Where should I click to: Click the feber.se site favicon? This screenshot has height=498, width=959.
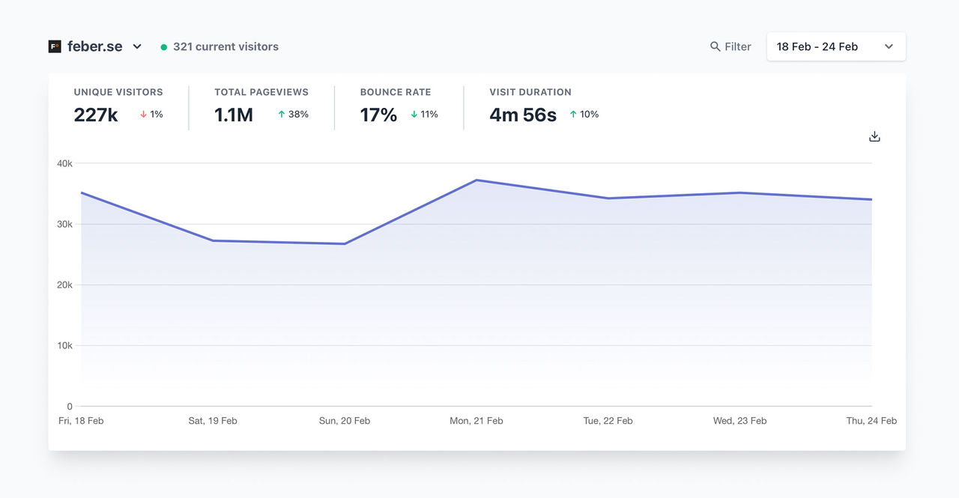click(54, 46)
